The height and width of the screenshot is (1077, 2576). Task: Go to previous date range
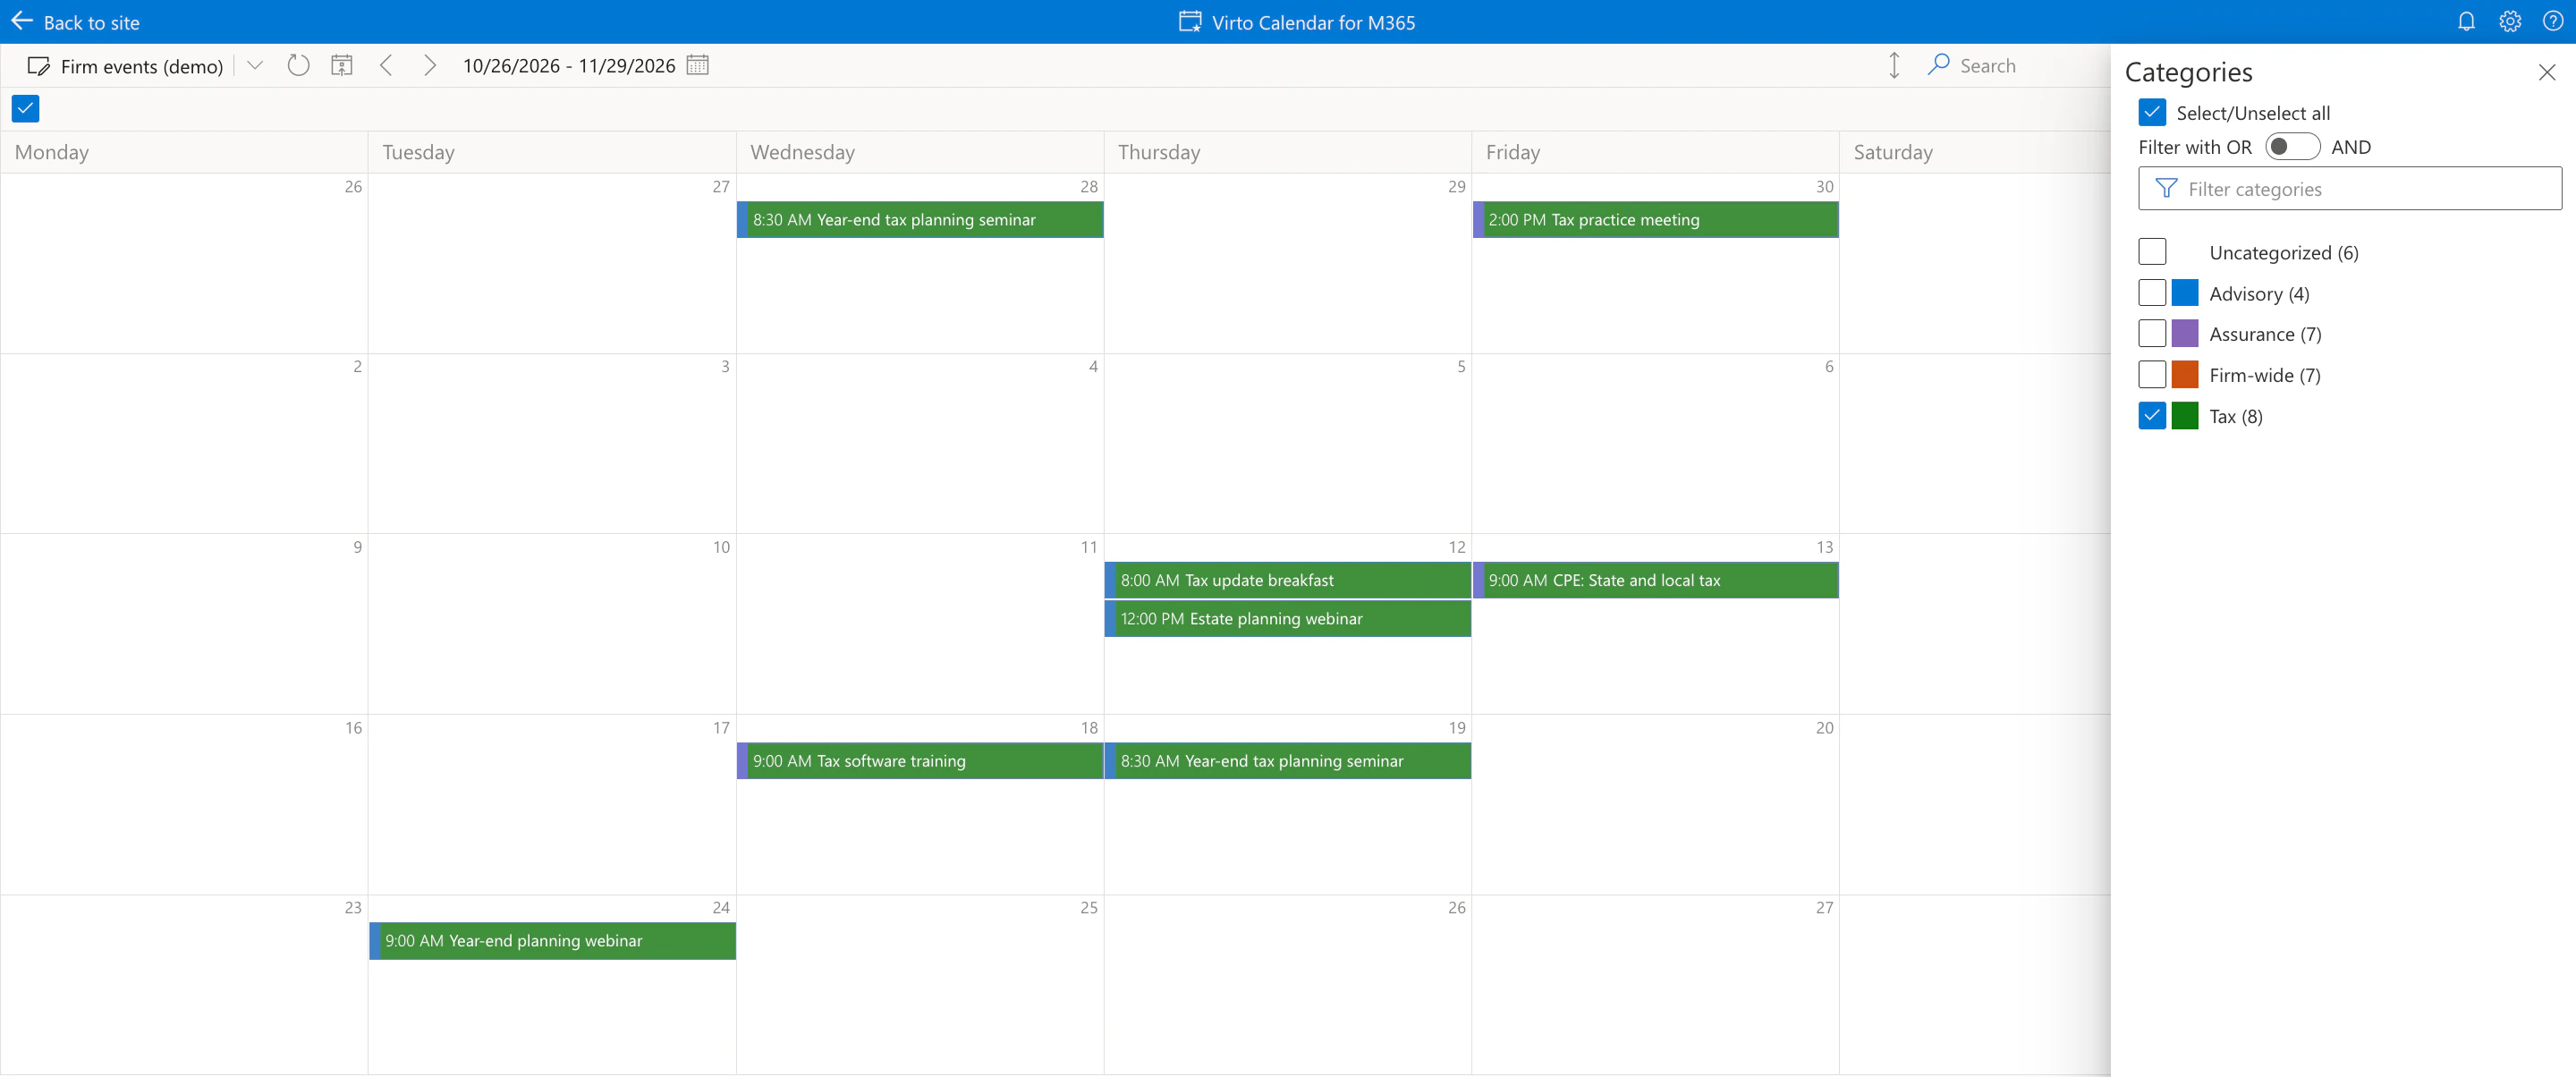386,65
